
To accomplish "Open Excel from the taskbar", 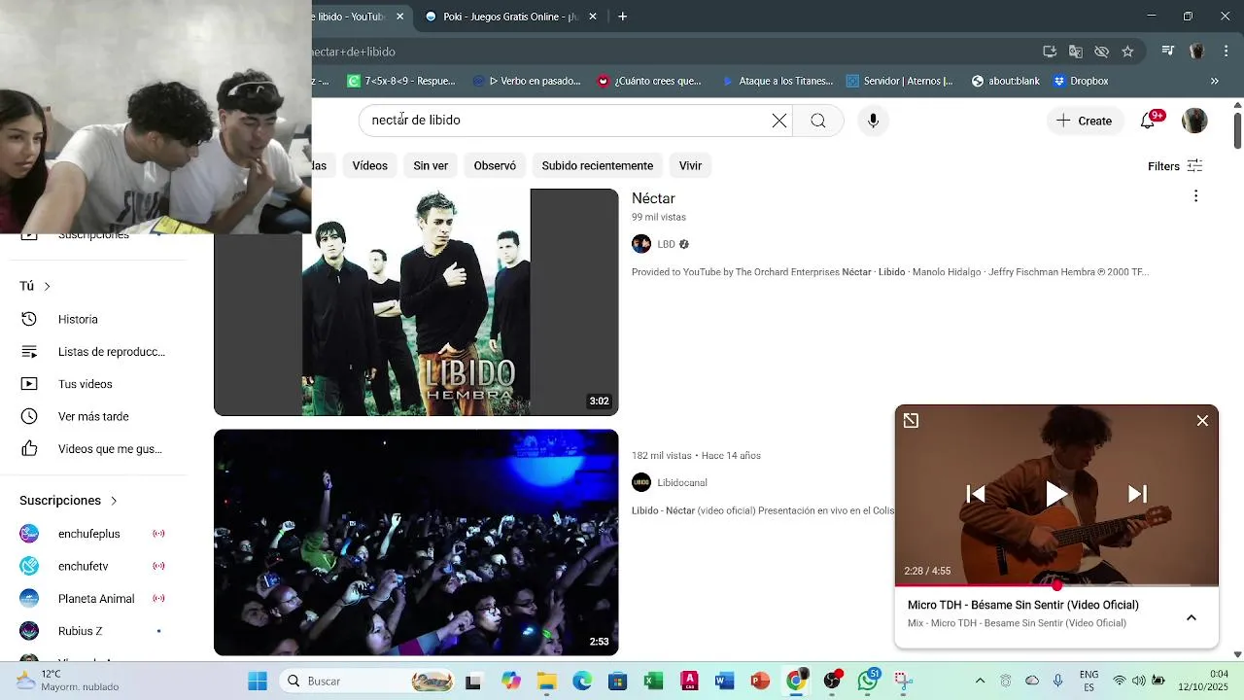I will [x=653, y=682].
